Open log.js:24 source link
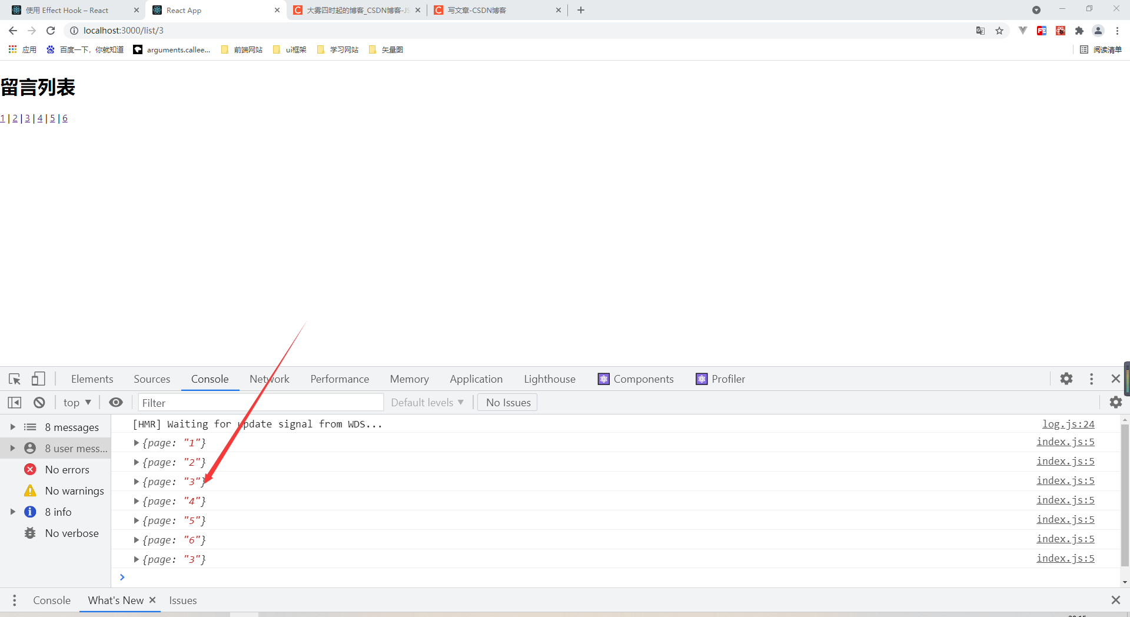This screenshot has width=1130, height=617. (1068, 424)
